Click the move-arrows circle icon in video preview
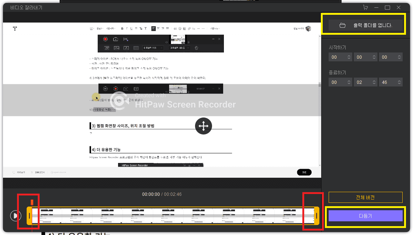The height and width of the screenshot is (235, 413). [x=203, y=126]
